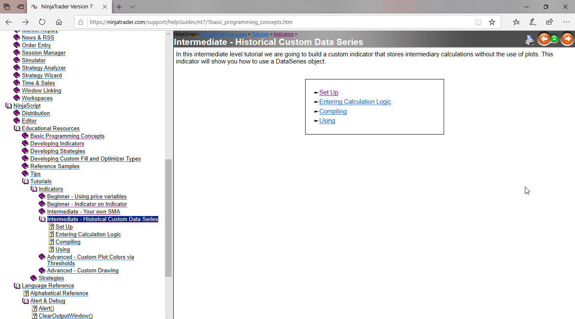This screenshot has height=319, width=575.
Task: Collapse the Alert & Debug open book node
Action: [x=25, y=301]
